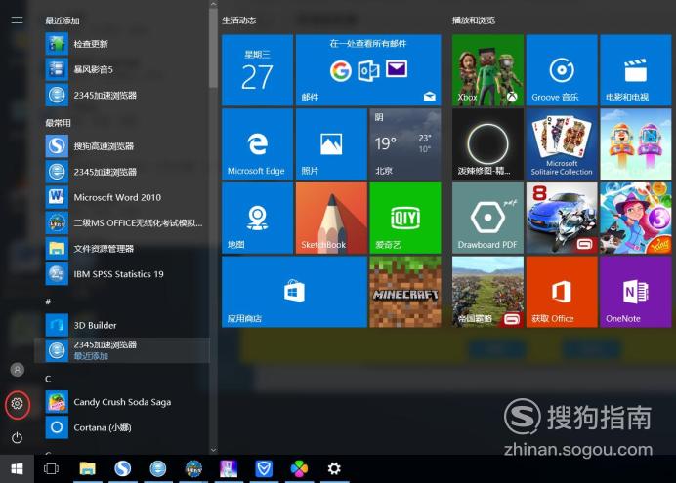676x483 pixels.
Task: Open the 北京 weather tile
Action: click(x=405, y=143)
